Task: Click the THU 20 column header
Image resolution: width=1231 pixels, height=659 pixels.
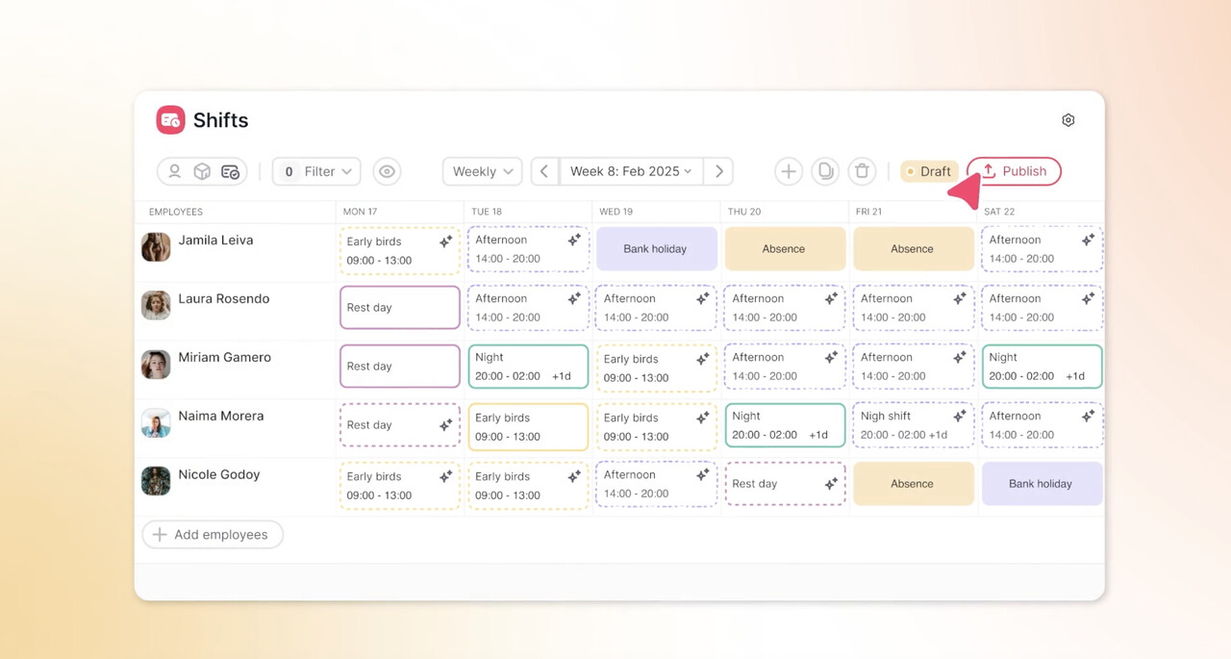Action: coord(744,212)
